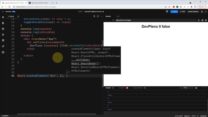Open the file explorer sidebar icon

(3, 23)
